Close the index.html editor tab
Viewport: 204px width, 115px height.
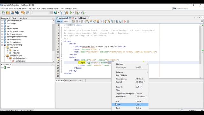(x=70, y=18)
